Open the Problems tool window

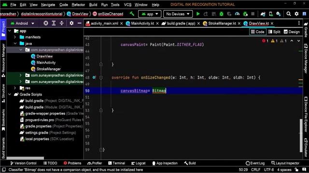[x=72, y=163]
